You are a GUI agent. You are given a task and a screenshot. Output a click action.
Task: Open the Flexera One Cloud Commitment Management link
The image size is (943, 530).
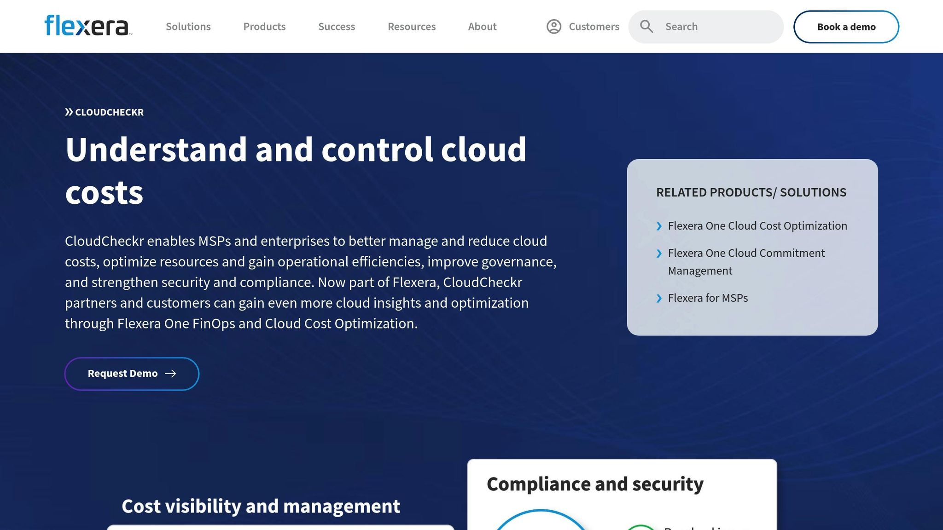pyautogui.click(x=746, y=262)
